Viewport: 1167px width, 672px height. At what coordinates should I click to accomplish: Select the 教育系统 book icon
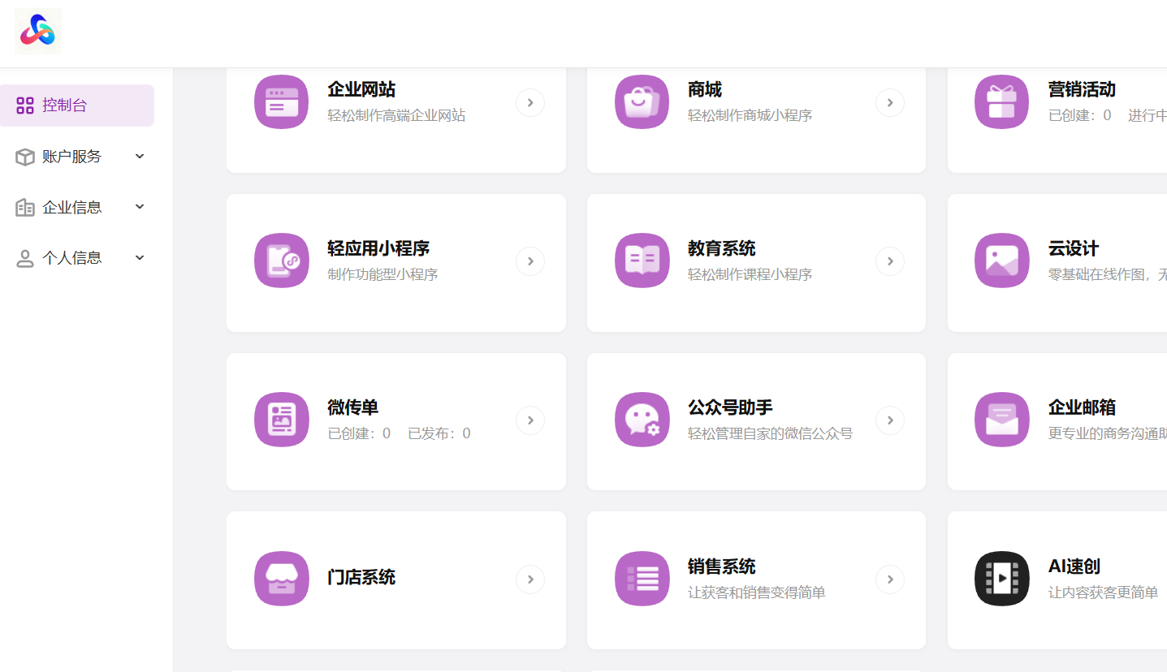click(x=642, y=261)
